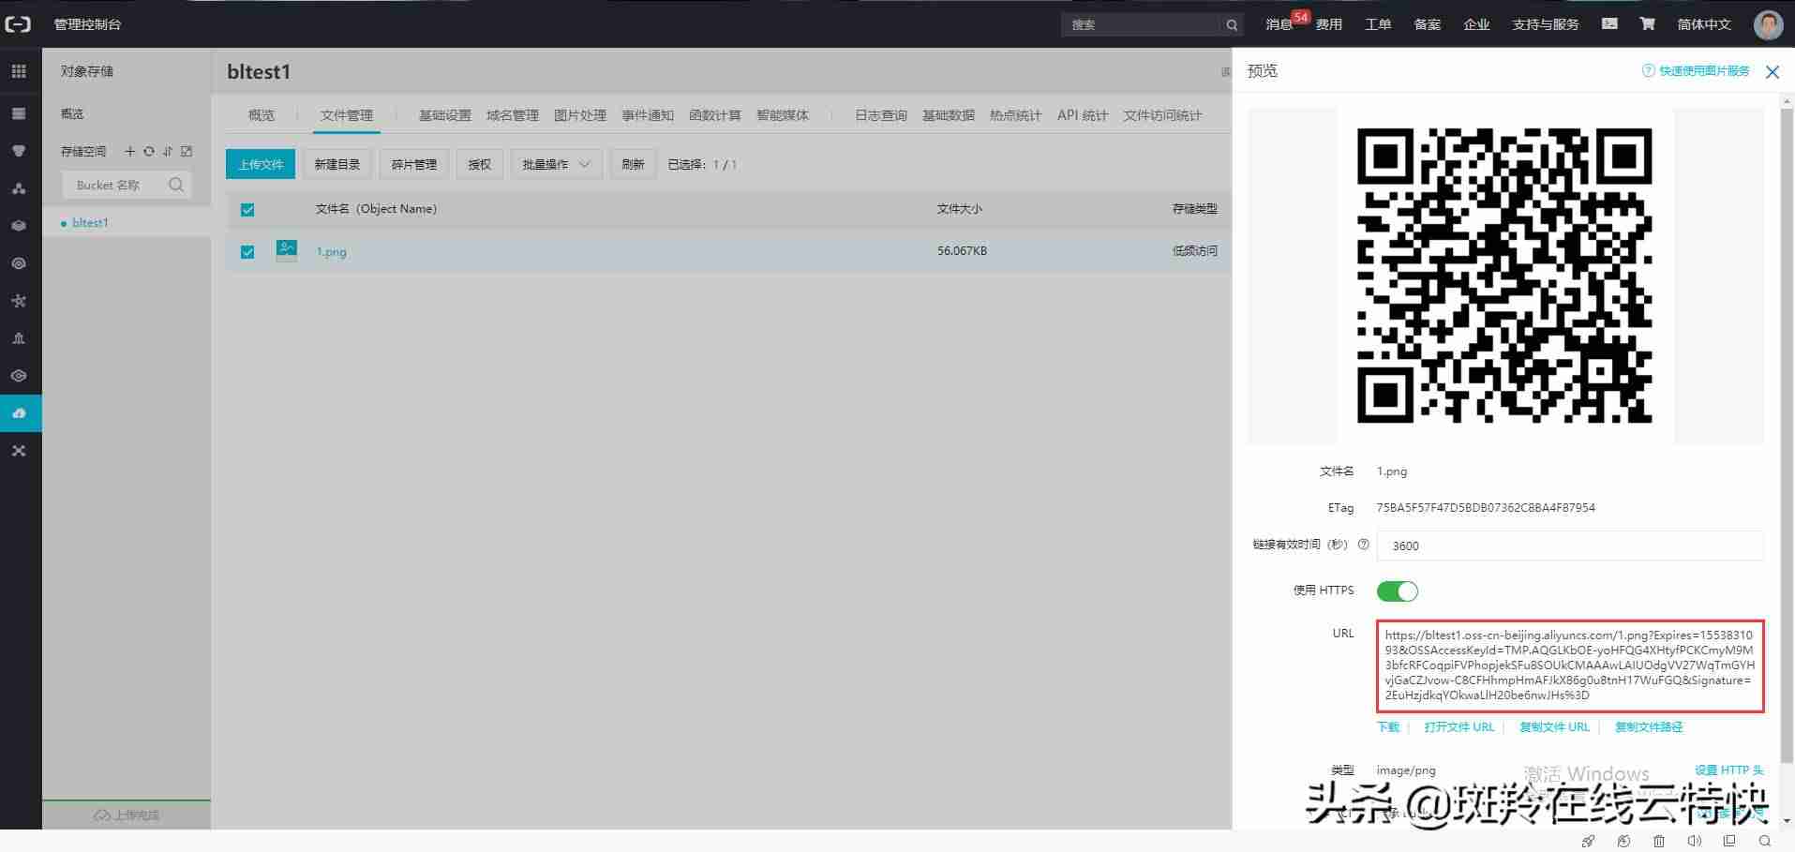1795x852 pixels.
Task: Open the shopping cart icon
Action: [1647, 24]
